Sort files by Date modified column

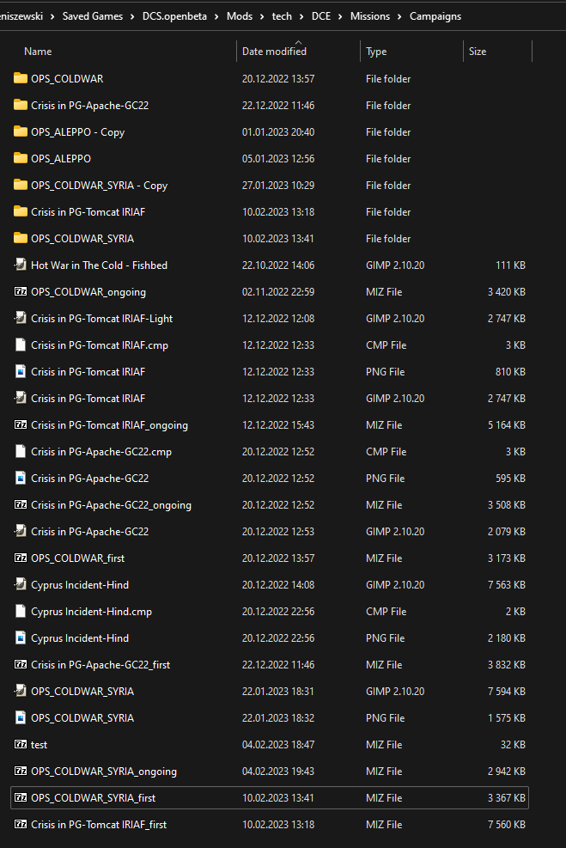click(x=274, y=52)
